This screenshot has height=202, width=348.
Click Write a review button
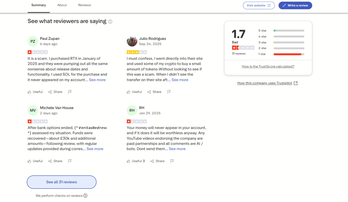[295, 5]
